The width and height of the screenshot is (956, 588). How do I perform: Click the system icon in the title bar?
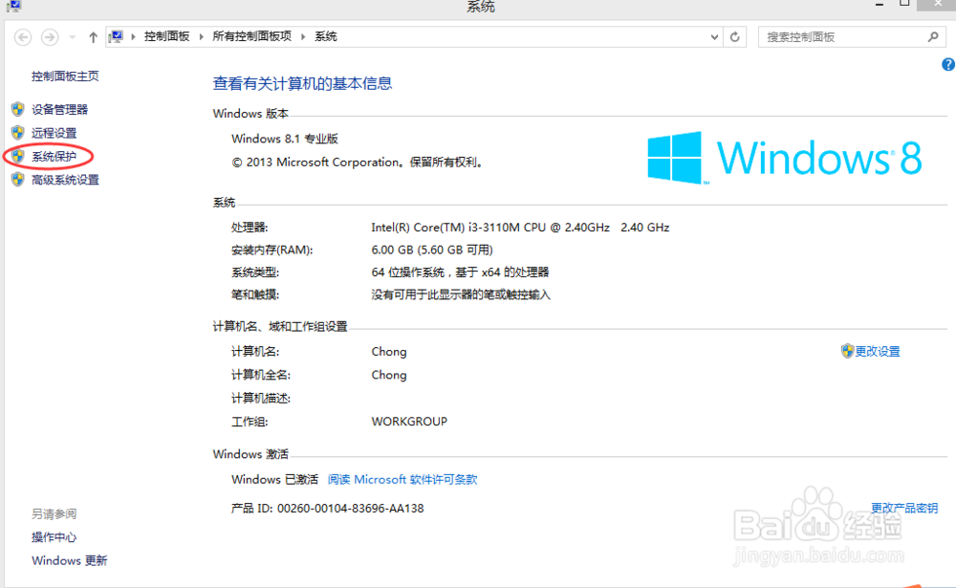coord(13,6)
